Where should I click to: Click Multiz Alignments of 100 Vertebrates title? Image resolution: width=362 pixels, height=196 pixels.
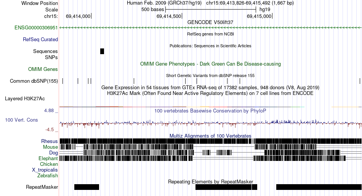tap(210, 136)
